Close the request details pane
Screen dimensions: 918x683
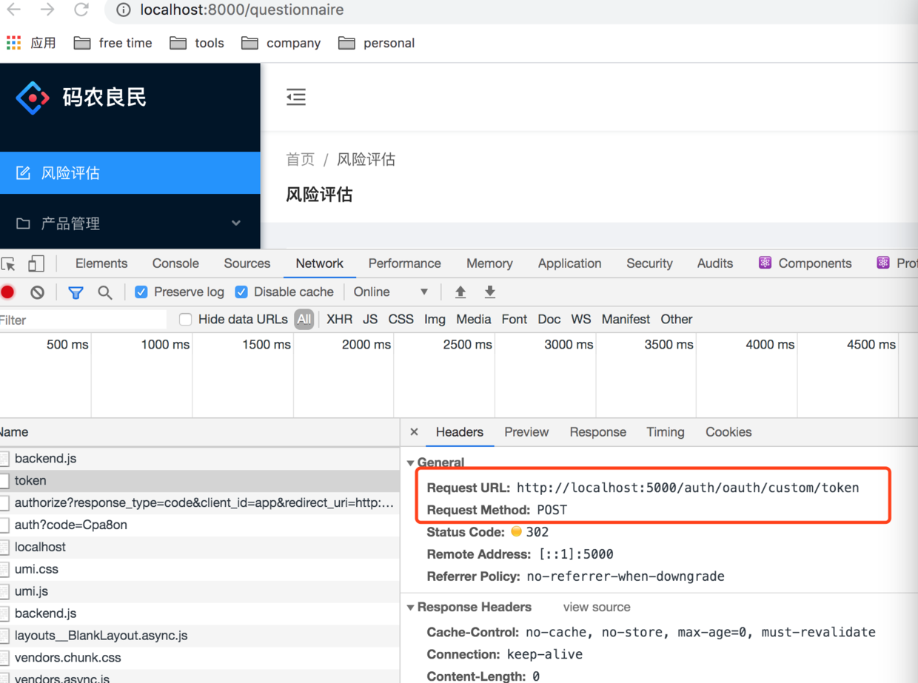(414, 432)
